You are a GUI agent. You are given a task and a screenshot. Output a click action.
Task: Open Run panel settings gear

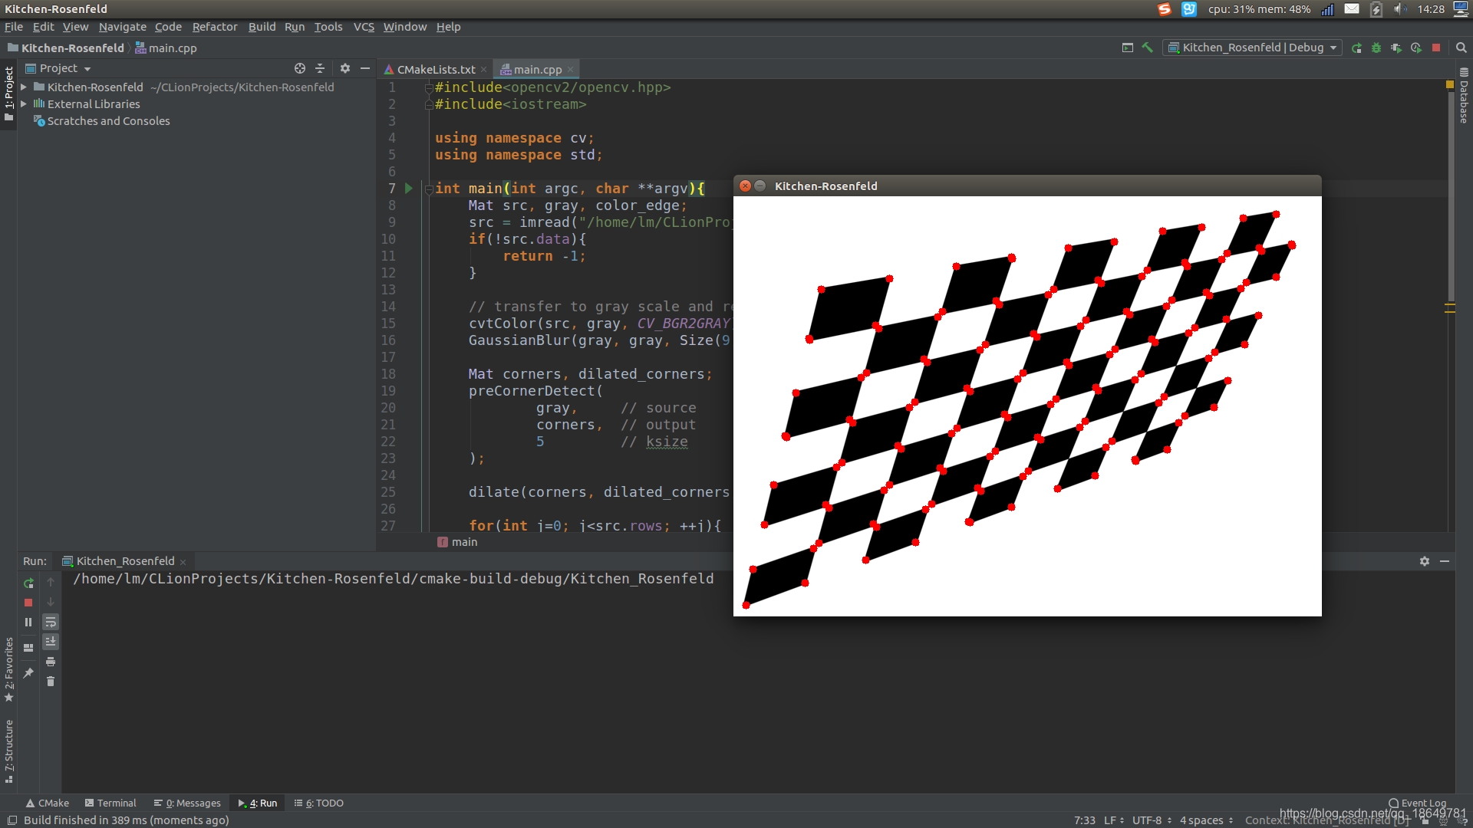[1425, 561]
